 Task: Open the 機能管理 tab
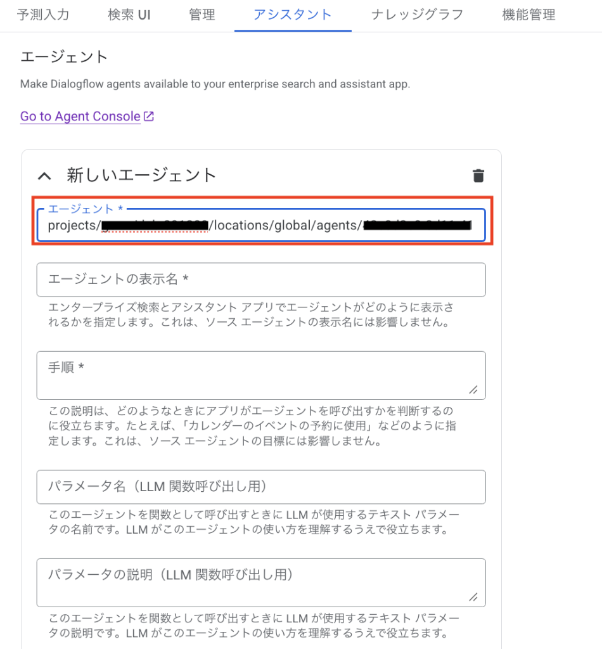(528, 15)
